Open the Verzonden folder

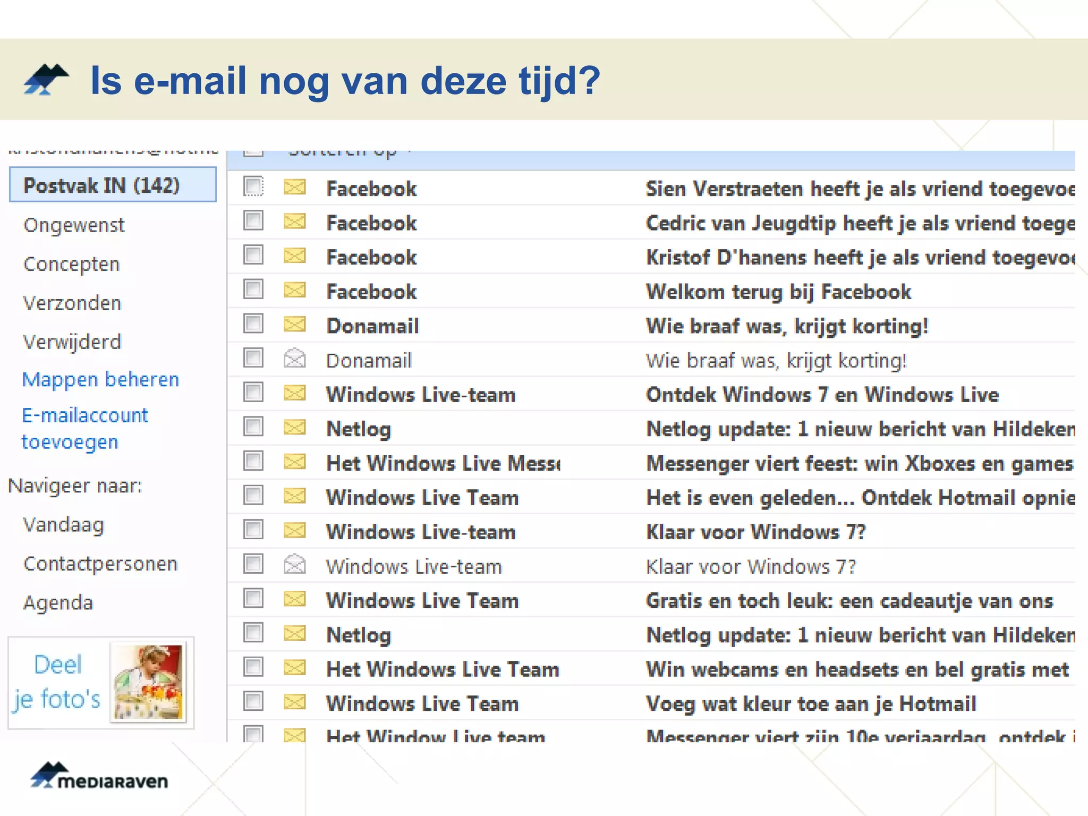(x=72, y=303)
